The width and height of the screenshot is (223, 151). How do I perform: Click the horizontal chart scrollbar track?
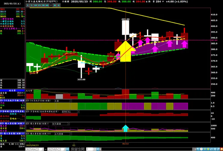(x=148, y=149)
